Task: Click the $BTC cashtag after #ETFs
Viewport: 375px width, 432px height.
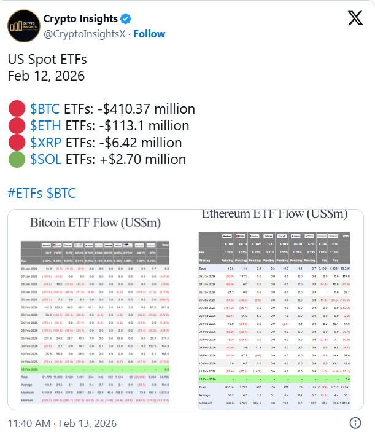Action: 61,193
